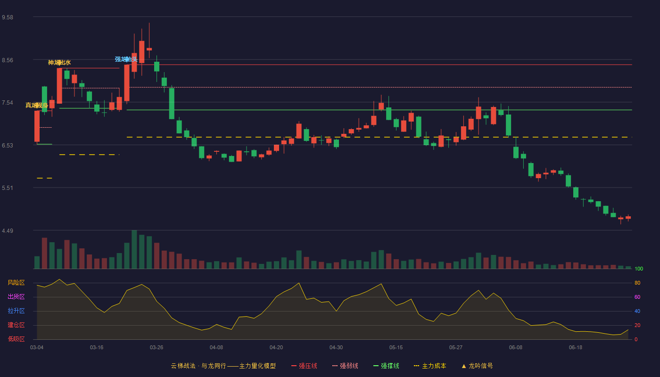Click the 04-08 date label

pyautogui.click(x=216, y=347)
